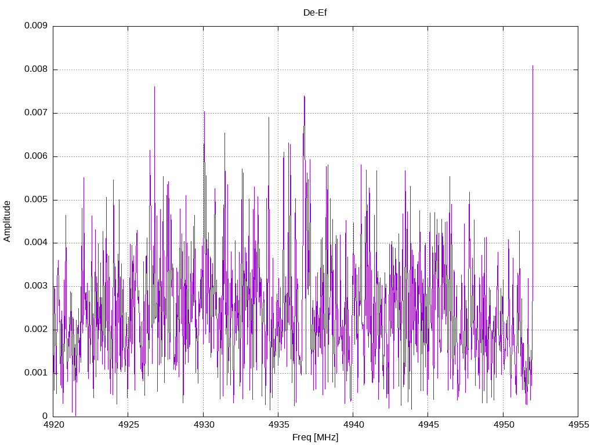Click the plot title 'De-Ef'
This screenshot has width=594, height=445.
click(x=315, y=13)
